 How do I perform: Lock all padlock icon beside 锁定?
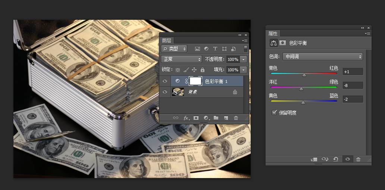(202, 70)
